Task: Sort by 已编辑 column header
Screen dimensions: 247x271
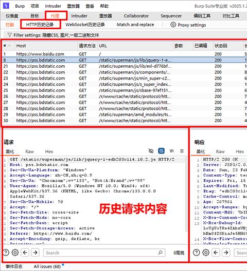Action: pyautogui.click(x=203, y=46)
